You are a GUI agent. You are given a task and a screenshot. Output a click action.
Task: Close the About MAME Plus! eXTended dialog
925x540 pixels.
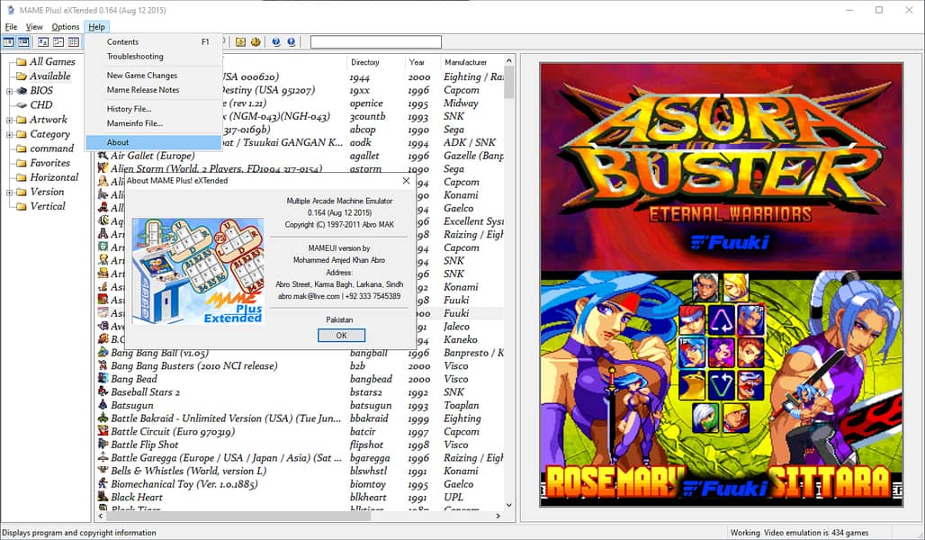[x=406, y=181]
